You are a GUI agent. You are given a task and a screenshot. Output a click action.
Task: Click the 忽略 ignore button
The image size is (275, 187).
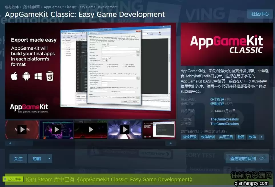click(x=37, y=159)
